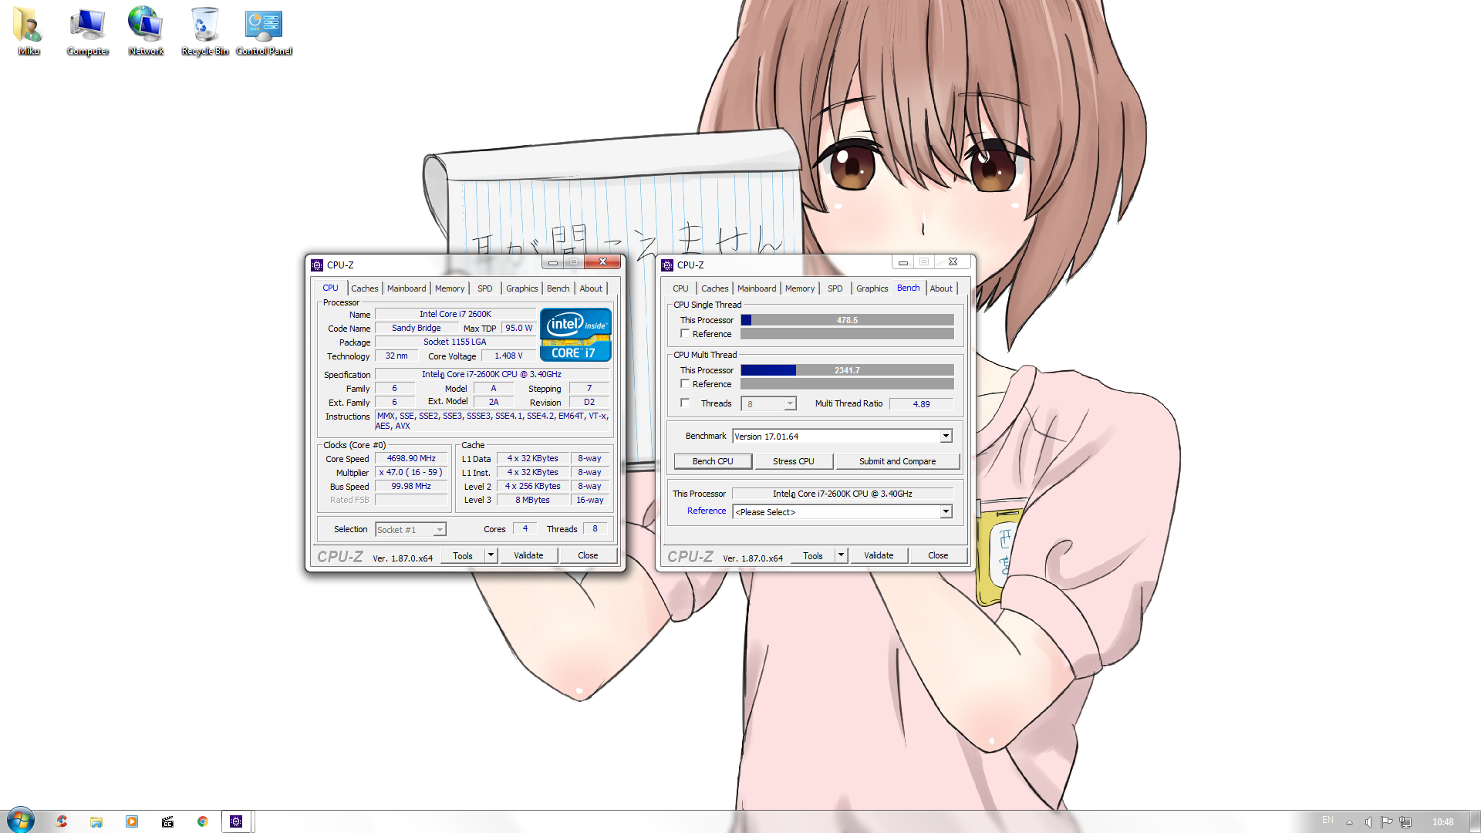Launch CCleaner from the taskbar
Image resolution: width=1481 pixels, height=833 pixels.
pyautogui.click(x=62, y=821)
